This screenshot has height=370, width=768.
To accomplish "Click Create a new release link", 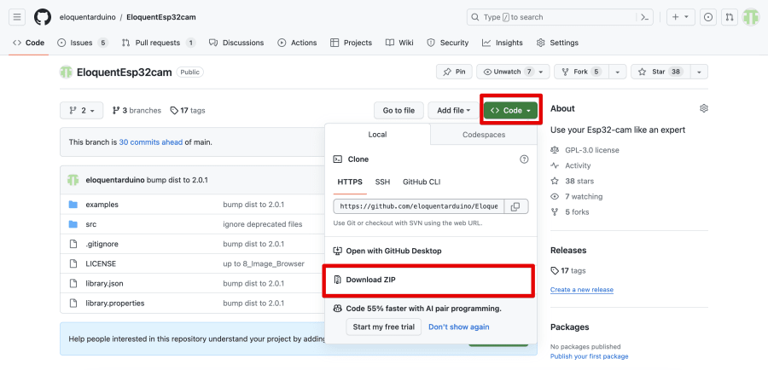I will pyautogui.click(x=581, y=290).
